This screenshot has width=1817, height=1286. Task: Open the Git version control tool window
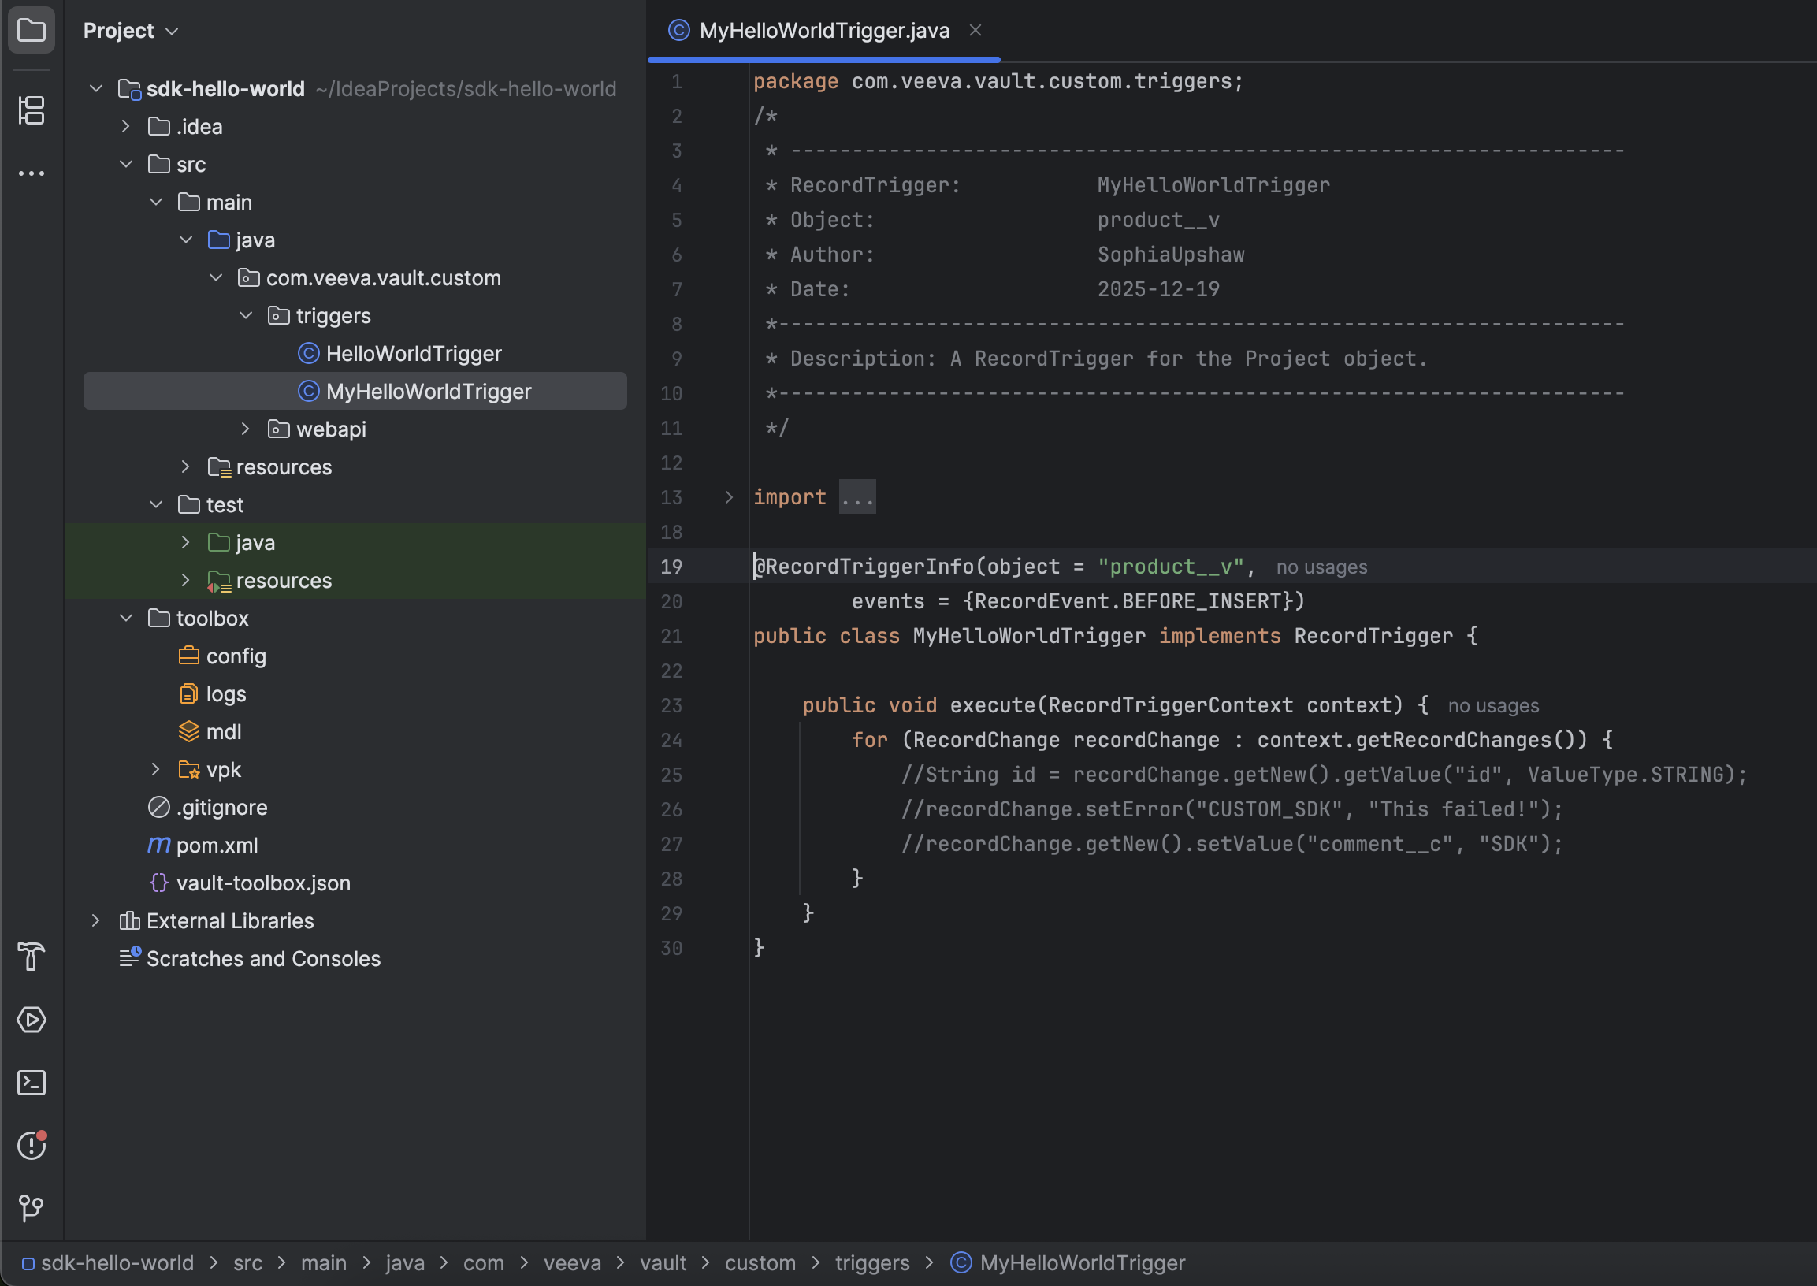pos(31,1208)
